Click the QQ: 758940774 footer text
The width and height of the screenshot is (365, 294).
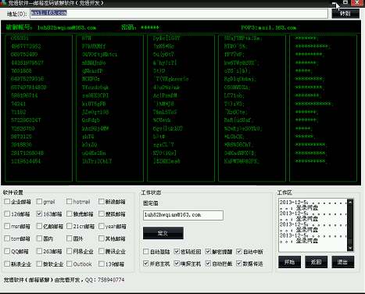click(x=105, y=280)
